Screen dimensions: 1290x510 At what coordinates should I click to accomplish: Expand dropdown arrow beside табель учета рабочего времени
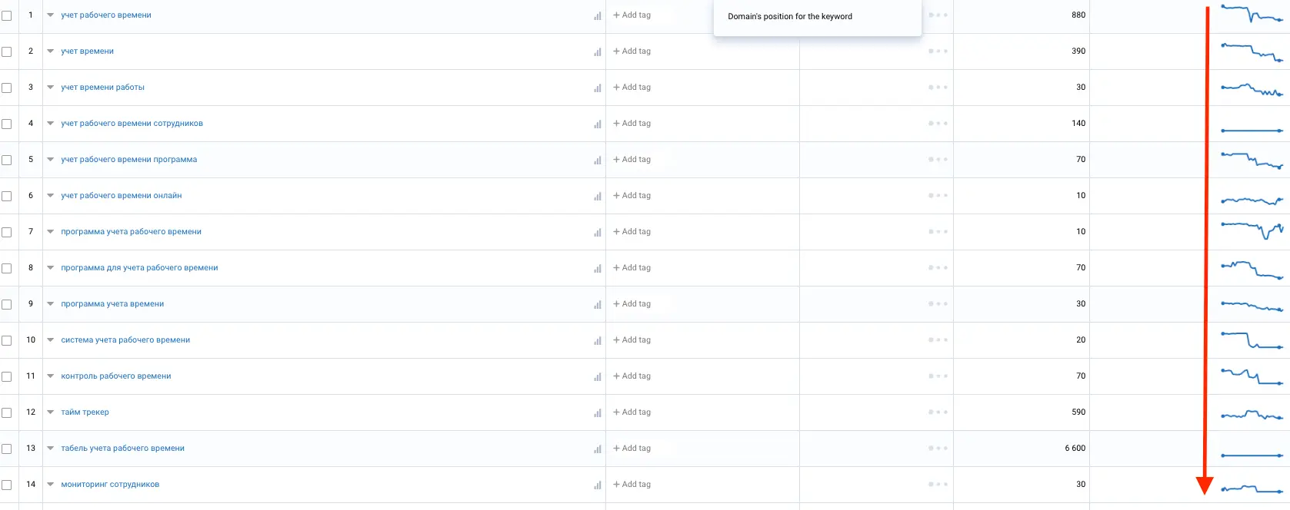click(51, 449)
